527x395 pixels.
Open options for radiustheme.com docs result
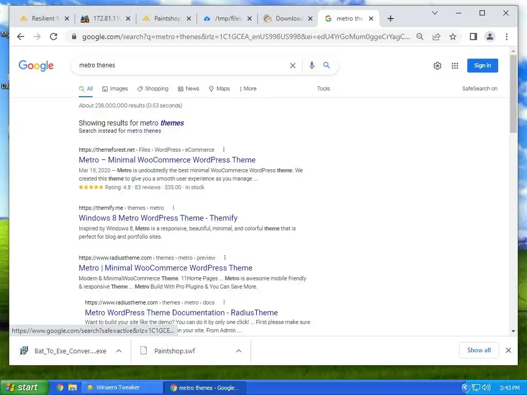click(224, 302)
